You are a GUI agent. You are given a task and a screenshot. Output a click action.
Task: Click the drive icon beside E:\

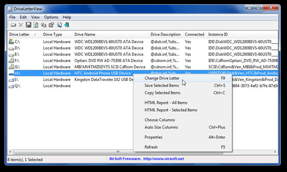point(11,55)
